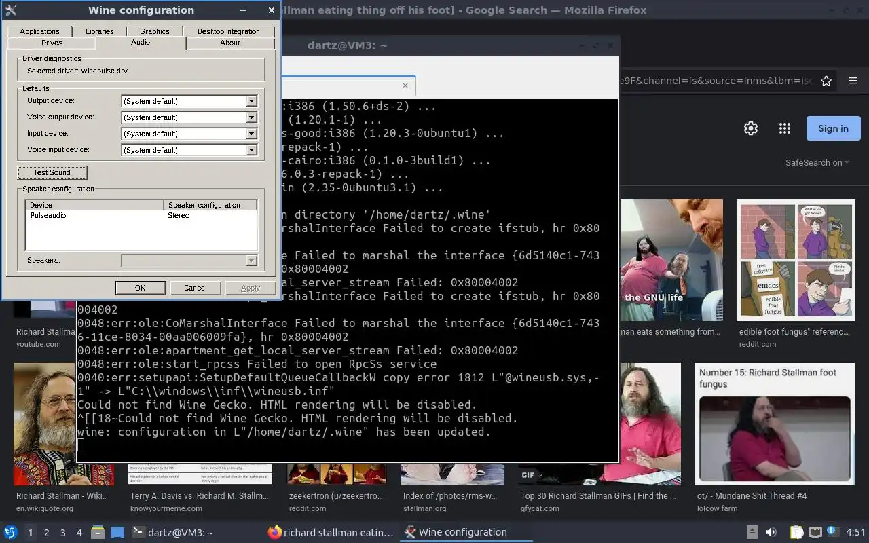Click the network status tray icon
The image size is (869, 543).
815,533
